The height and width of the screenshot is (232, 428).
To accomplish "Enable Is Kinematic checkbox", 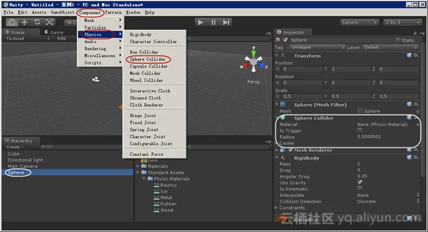I will click(x=360, y=189).
